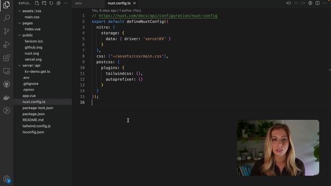Viewport: 331px width, 186px height.
Task: Open tsconfig.json in the file tree
Action: pyautogui.click(x=33, y=132)
